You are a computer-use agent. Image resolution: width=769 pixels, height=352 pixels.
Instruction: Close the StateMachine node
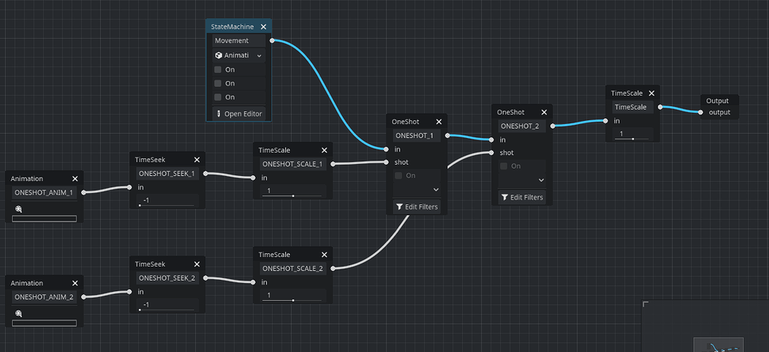pos(263,27)
